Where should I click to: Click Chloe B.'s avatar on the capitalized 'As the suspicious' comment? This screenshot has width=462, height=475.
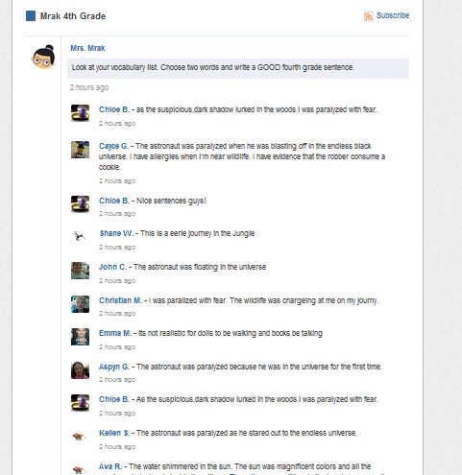tap(80, 403)
